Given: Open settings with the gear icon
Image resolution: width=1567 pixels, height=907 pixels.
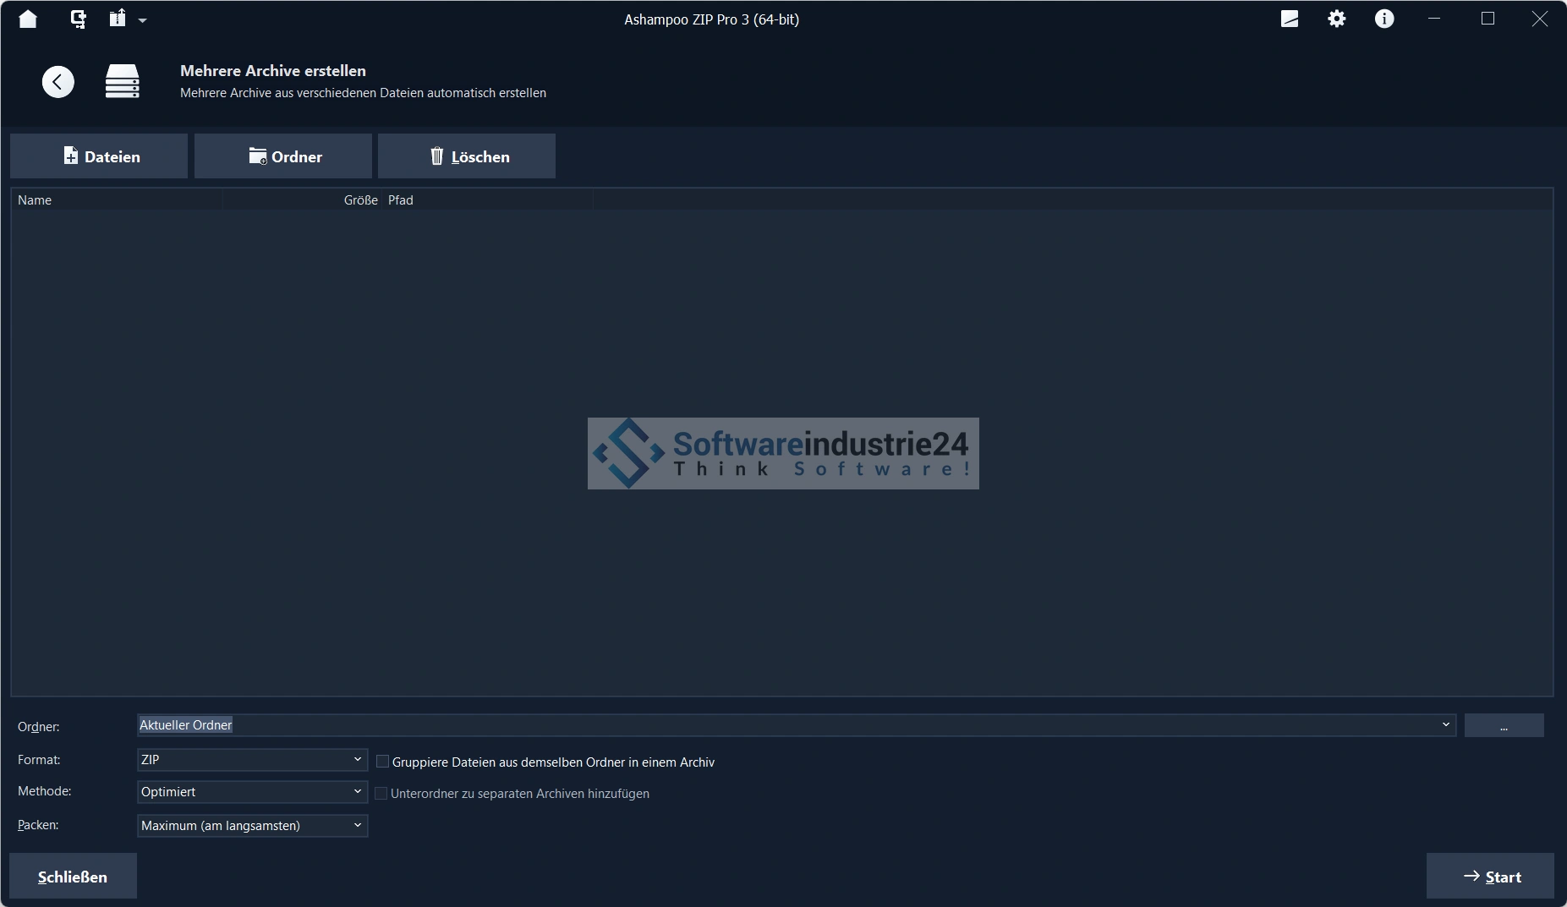Looking at the screenshot, I should point(1336,19).
